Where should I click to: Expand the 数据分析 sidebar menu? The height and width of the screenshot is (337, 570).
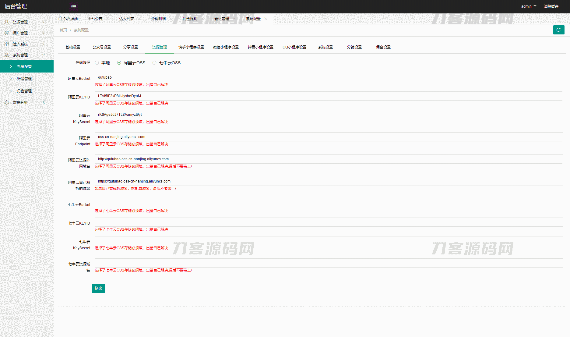(44, 102)
